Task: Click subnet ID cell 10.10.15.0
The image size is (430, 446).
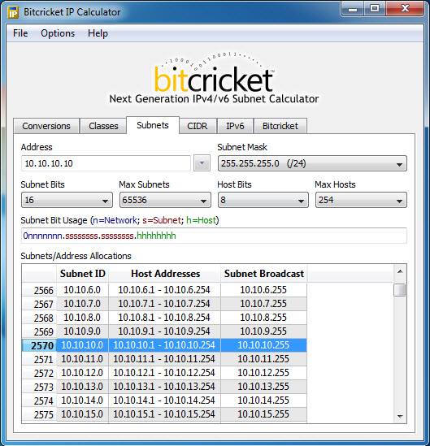Action: click(82, 414)
